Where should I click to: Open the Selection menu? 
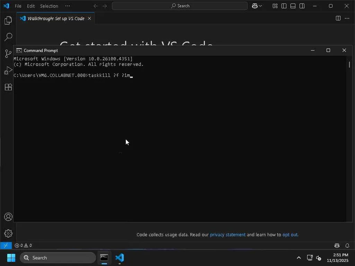pyautogui.click(x=49, y=6)
